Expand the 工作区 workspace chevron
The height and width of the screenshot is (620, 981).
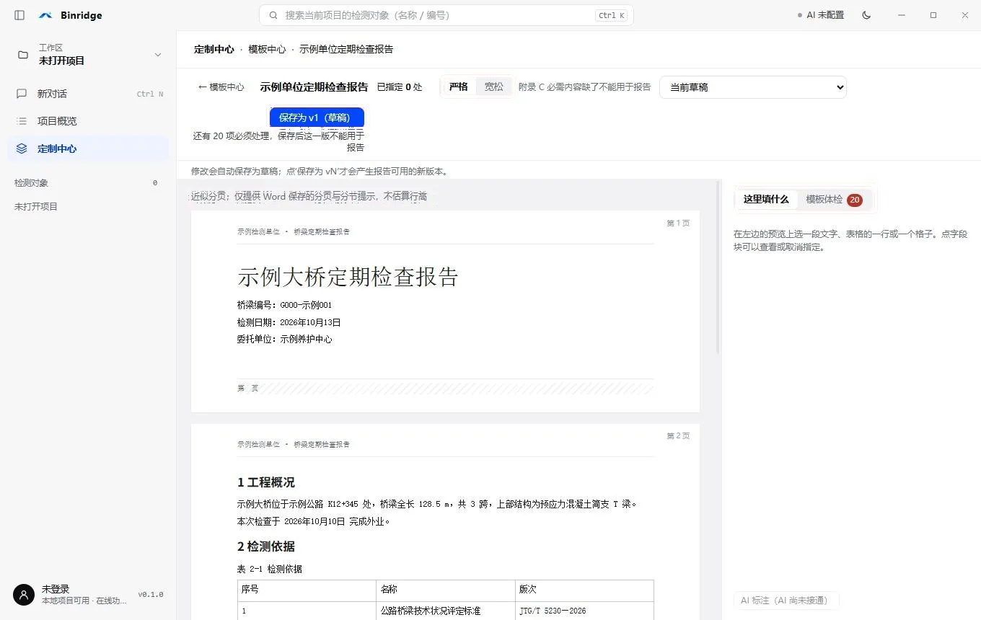pos(158,55)
